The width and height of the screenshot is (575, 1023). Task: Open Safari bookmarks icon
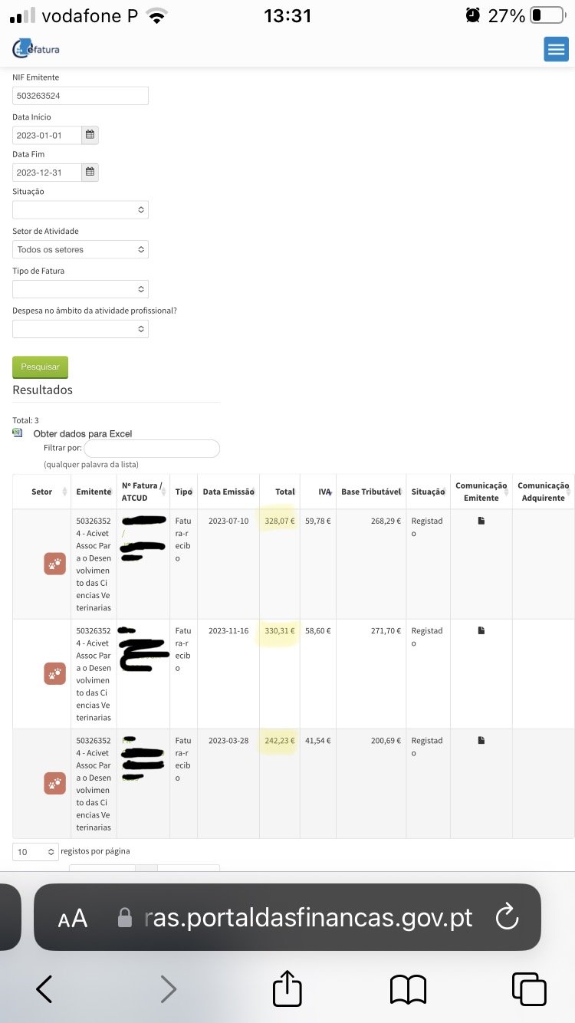pos(408,989)
